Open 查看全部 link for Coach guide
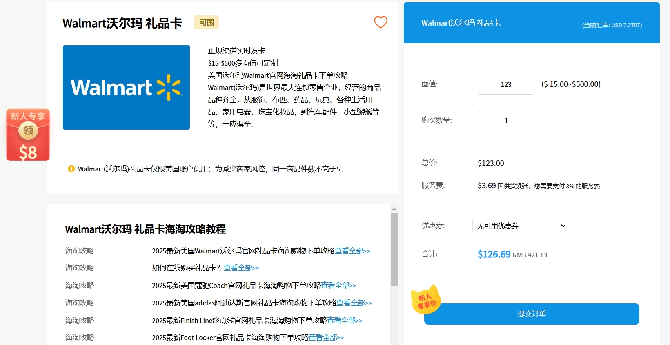The image size is (670, 345). [x=338, y=286]
